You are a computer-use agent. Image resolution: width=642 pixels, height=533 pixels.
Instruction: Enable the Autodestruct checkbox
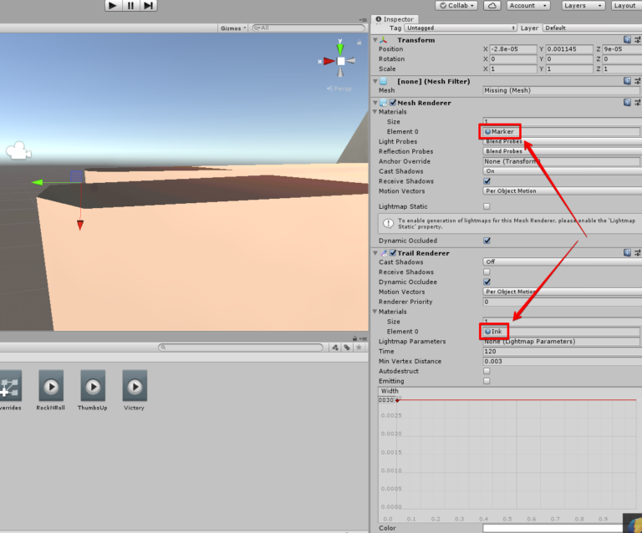[x=487, y=371]
